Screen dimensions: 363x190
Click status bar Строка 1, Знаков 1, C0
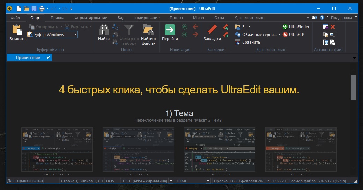[82, 181]
